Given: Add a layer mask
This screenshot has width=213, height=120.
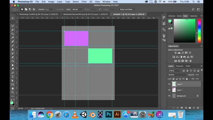Looking at the screenshot, I should [182, 108].
